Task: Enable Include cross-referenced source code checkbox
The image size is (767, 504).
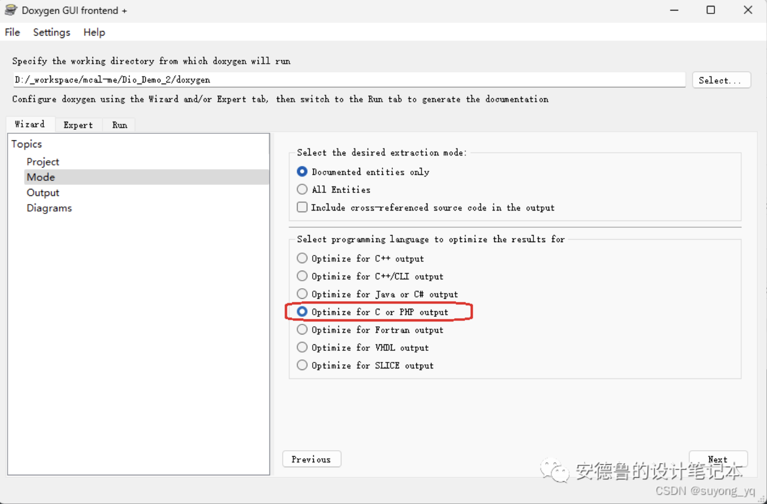Action: point(426,208)
